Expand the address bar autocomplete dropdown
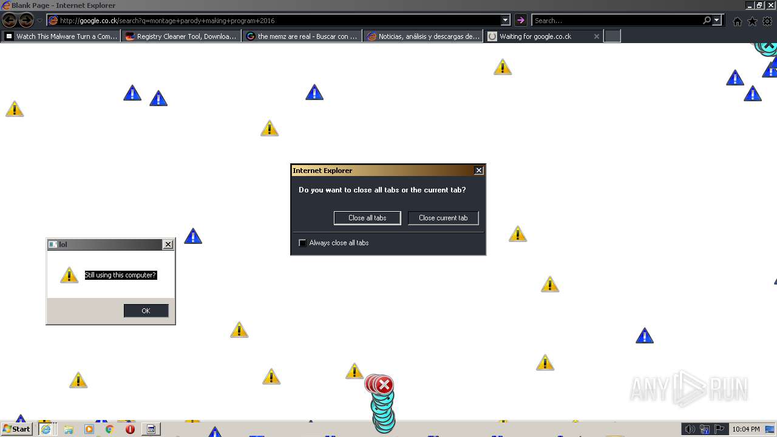Viewport: 777px width, 437px height. (x=505, y=21)
